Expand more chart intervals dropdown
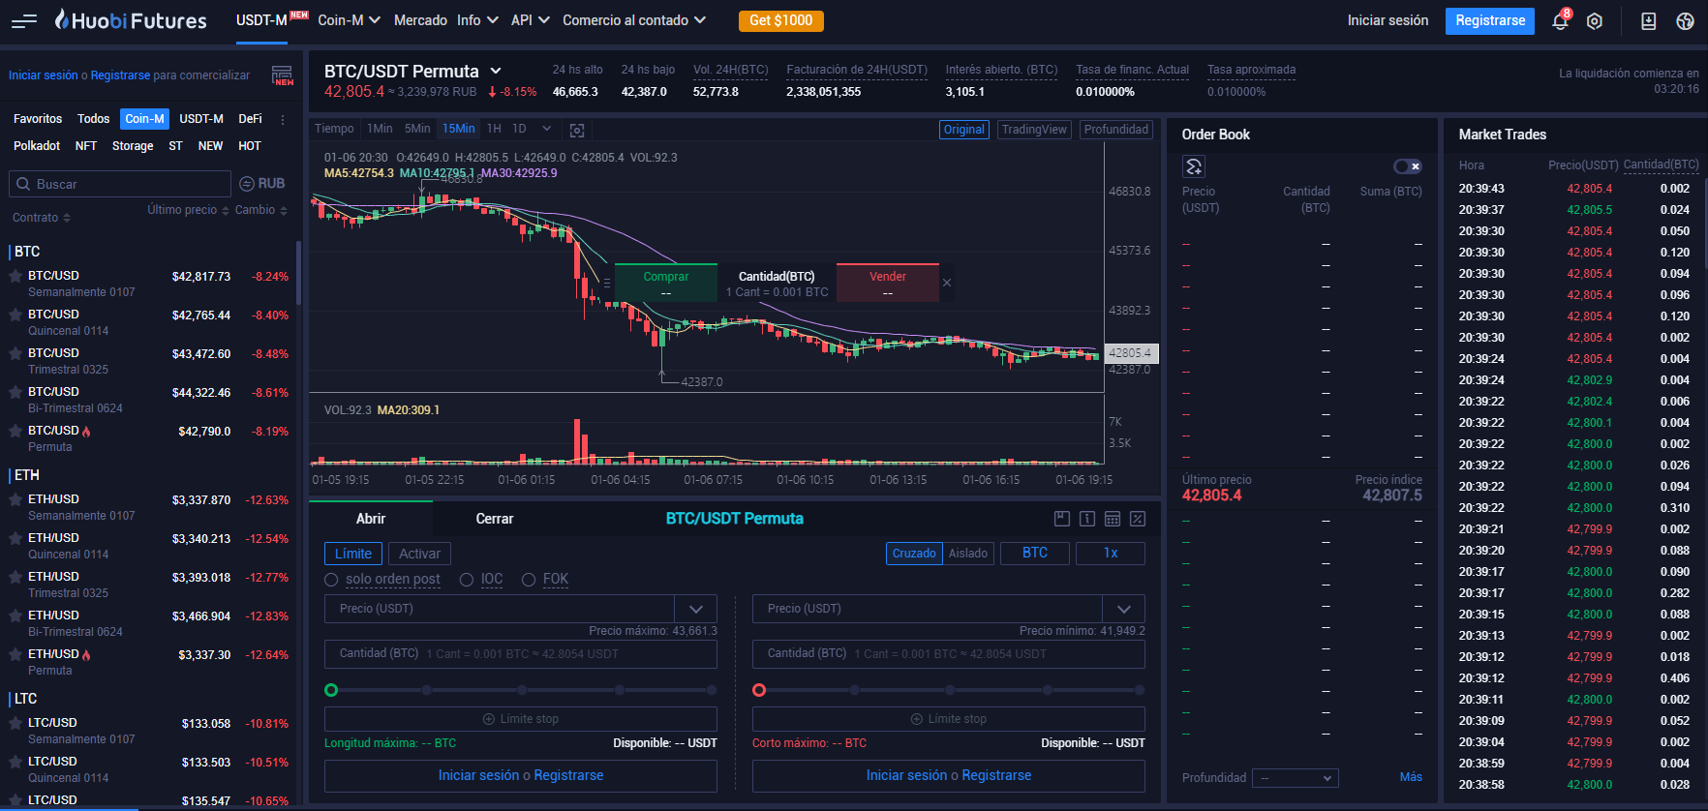 [547, 129]
